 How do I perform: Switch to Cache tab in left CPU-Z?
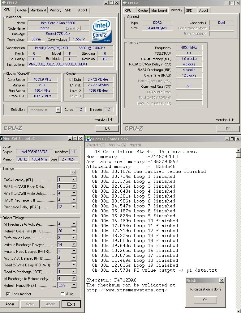tap(22, 10)
